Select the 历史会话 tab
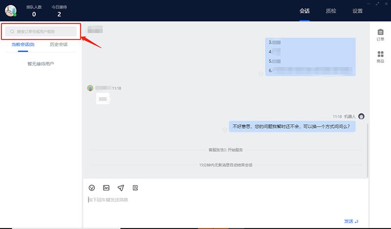This screenshot has width=391, height=229. click(x=59, y=44)
